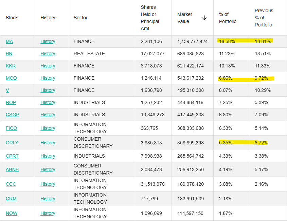Select the 3.38% cell in CPRT row
Image resolution: width=287 pixels, height=221 pixels.
[x=262, y=156]
